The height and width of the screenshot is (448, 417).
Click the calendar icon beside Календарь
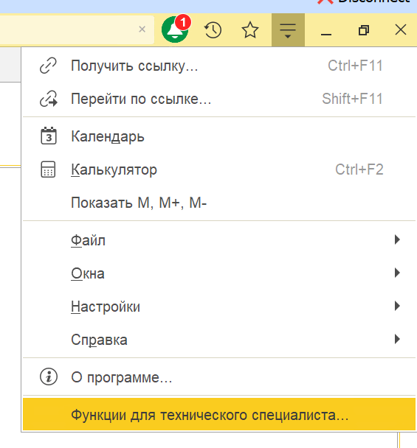click(x=49, y=136)
